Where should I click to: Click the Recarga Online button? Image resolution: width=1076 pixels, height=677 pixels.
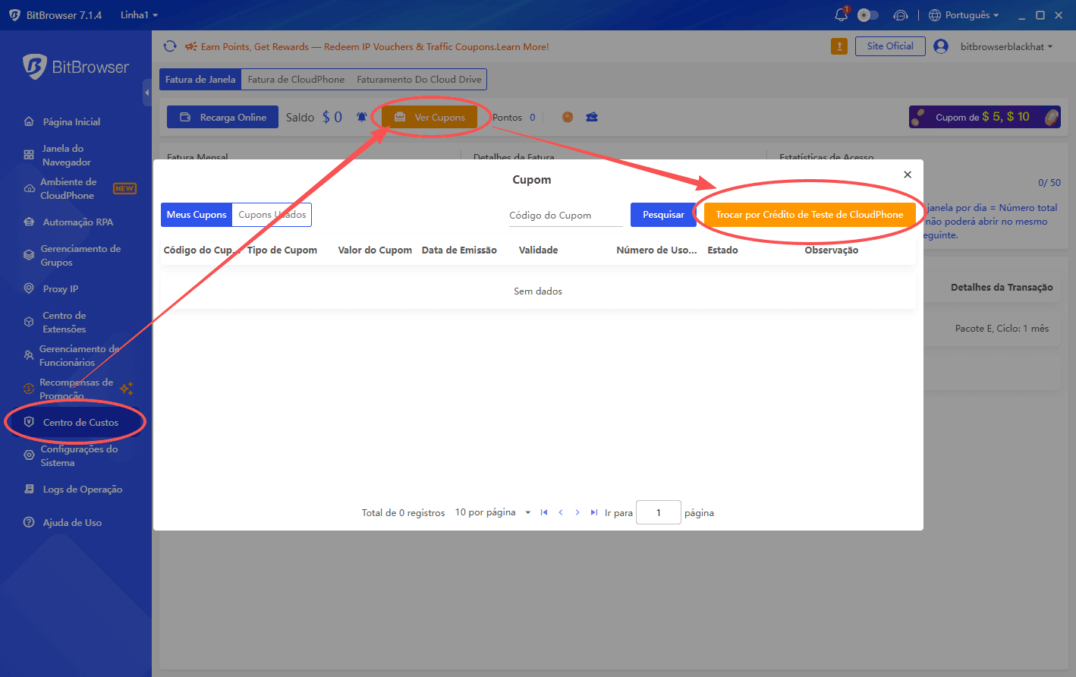223,117
